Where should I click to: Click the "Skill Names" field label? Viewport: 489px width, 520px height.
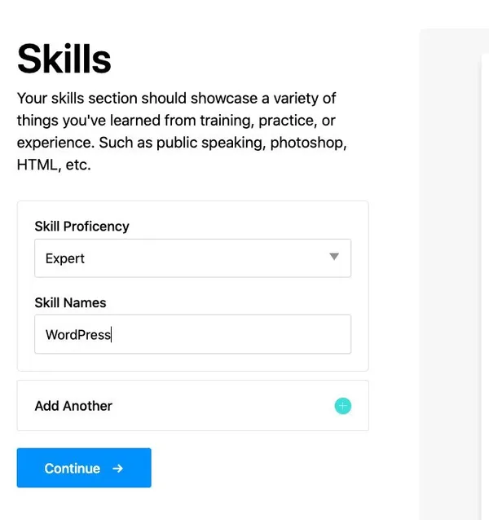[70, 302]
